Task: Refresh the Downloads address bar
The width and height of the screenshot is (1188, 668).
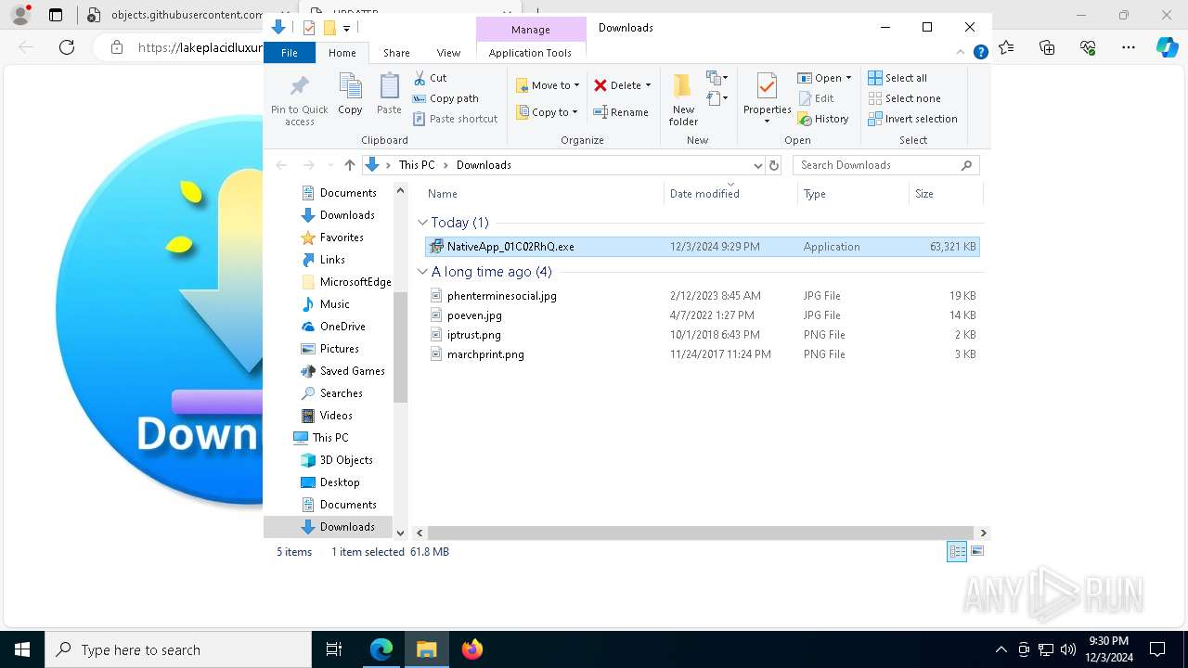Action: pos(774,165)
